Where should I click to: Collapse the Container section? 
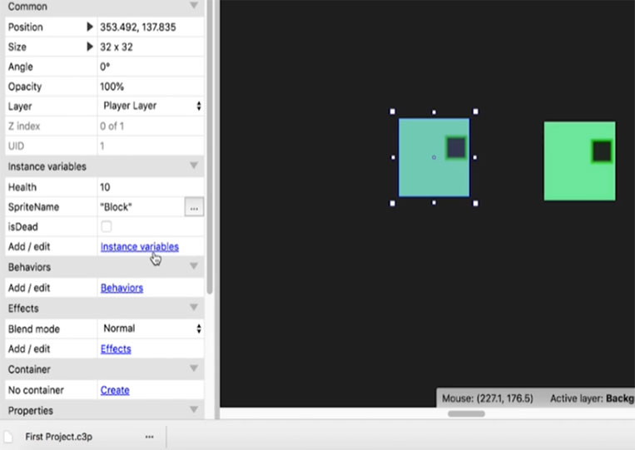point(194,368)
